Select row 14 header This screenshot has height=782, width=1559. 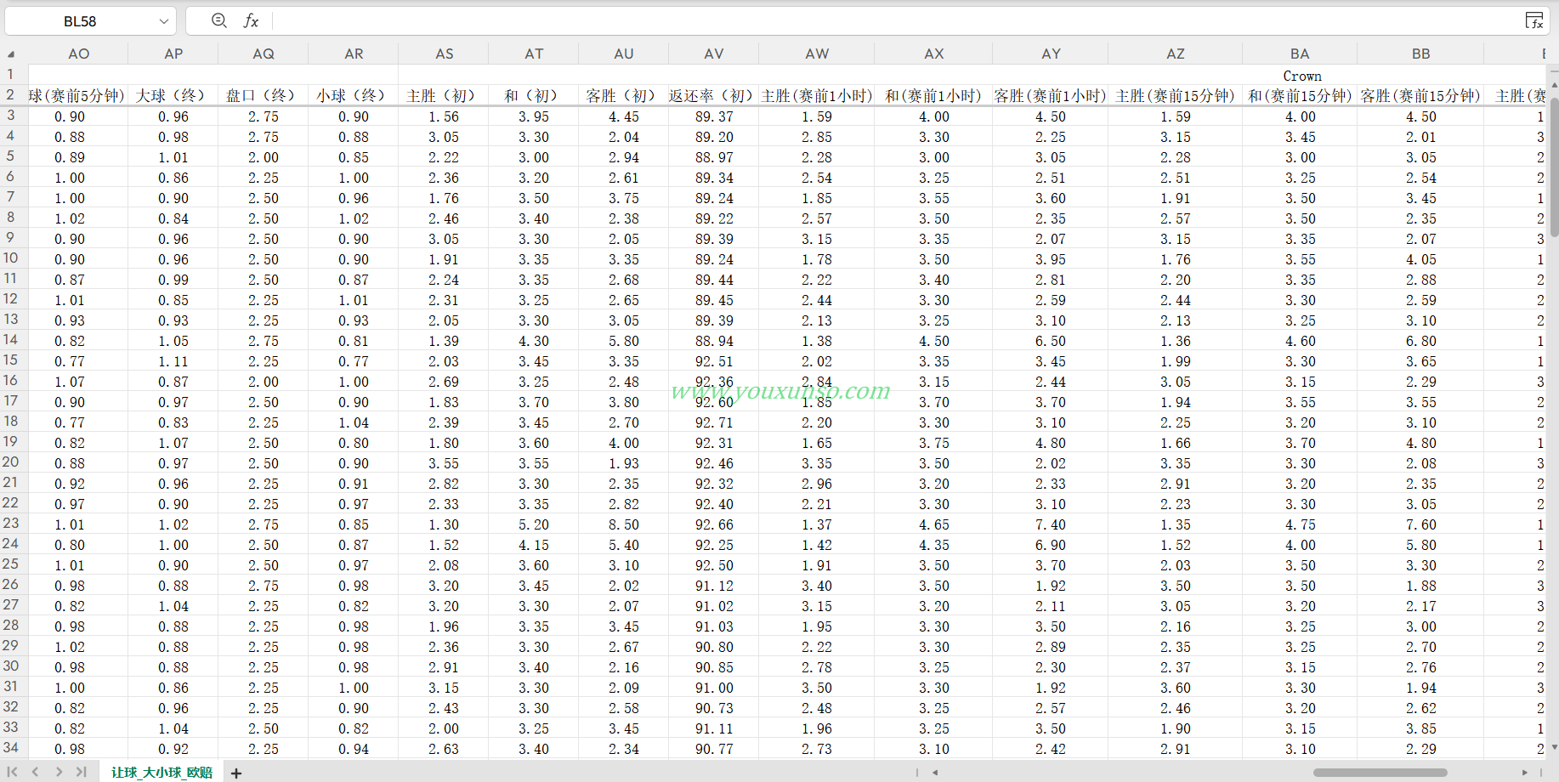pyautogui.click(x=11, y=340)
